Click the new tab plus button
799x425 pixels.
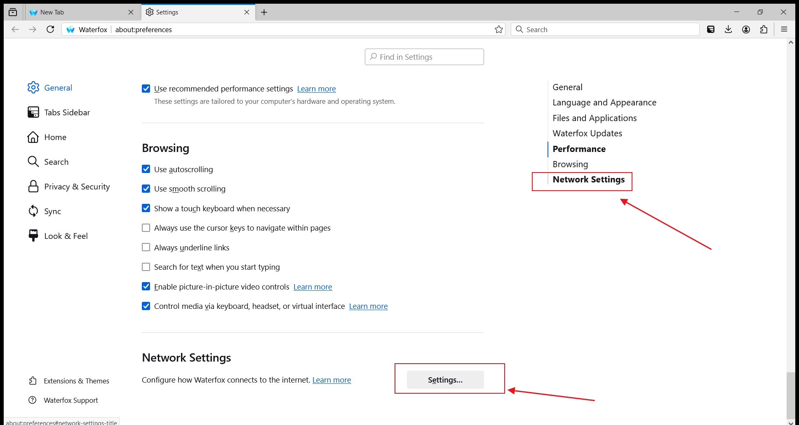tap(264, 12)
